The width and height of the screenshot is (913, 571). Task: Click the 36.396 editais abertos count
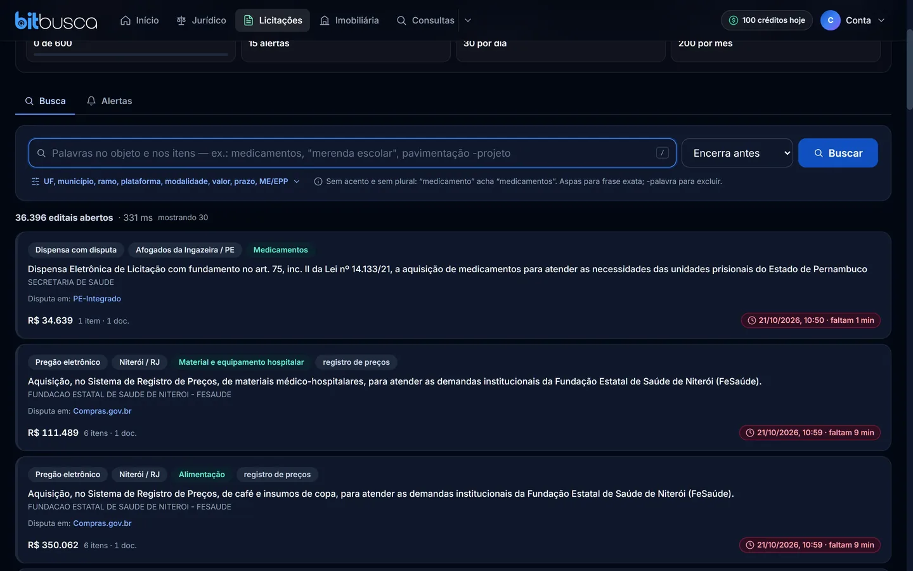coord(64,218)
